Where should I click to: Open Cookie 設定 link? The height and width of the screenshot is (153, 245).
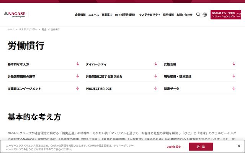click(174, 147)
